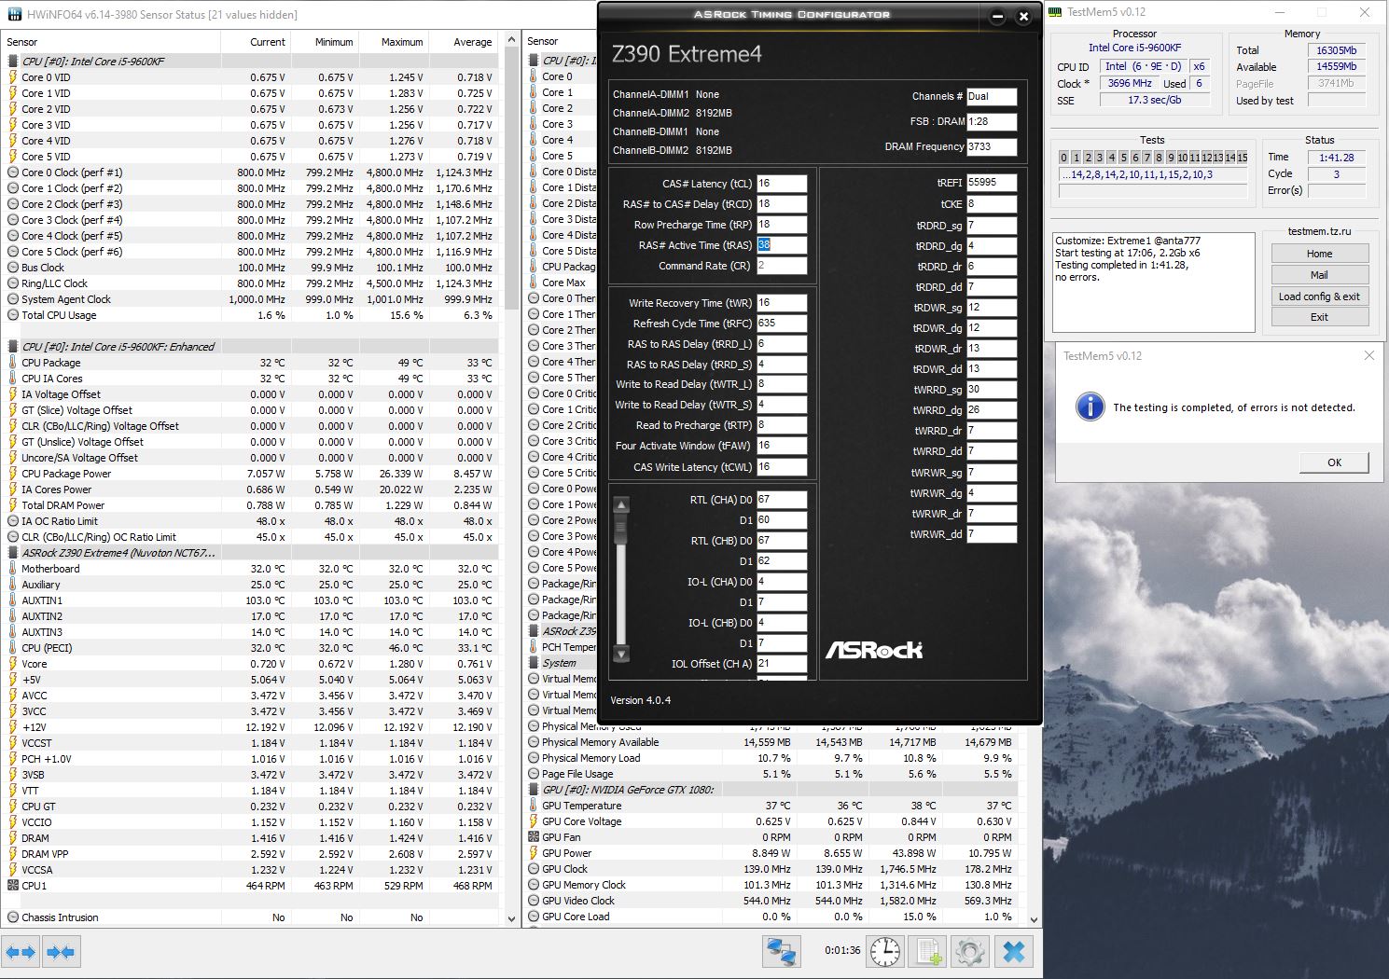Screen dimensions: 1389x979
Task: Click the thermometer icon beside GPU Temperature
Action: point(534,806)
